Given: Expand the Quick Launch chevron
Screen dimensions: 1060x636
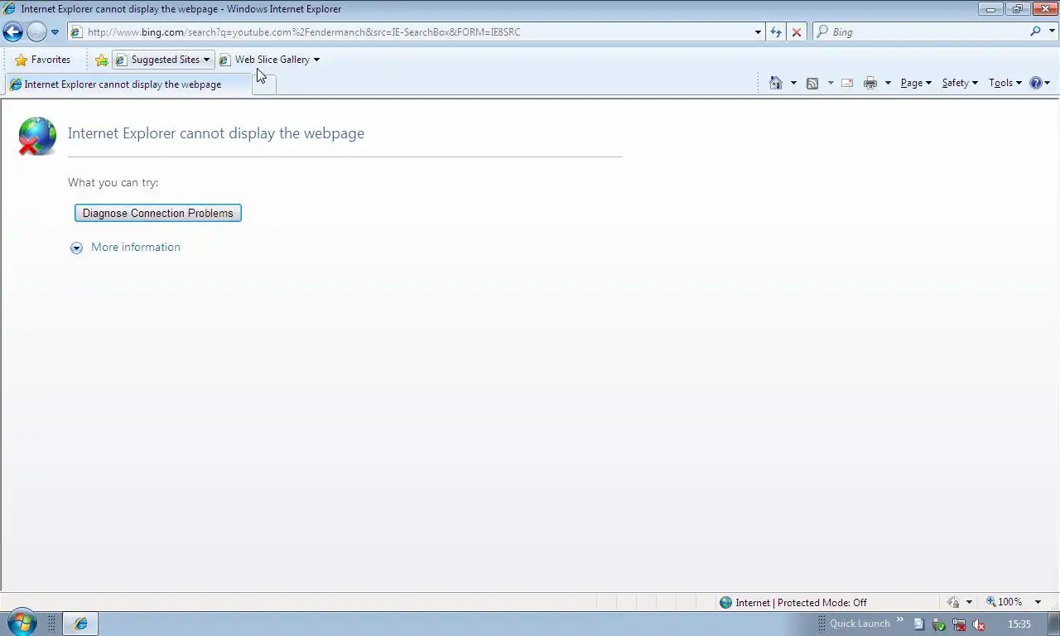Looking at the screenshot, I should (900, 619).
